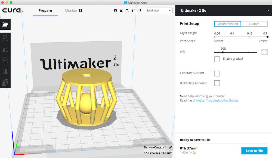Click the 01h 37min print time estimate
This screenshot has height=158, width=272.
tap(188, 148)
